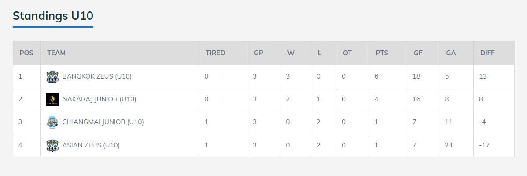
Task: Sort table by the PTS column header
Action: (x=382, y=53)
